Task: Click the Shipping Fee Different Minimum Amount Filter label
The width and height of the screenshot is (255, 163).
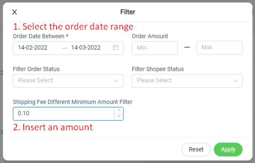Action: 73,102
